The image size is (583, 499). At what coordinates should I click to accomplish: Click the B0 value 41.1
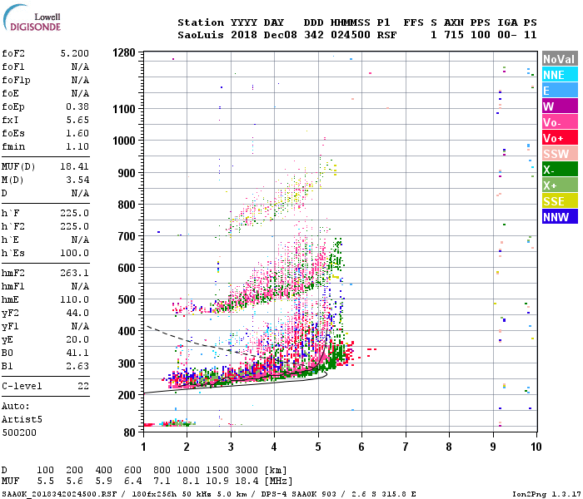click(x=77, y=353)
